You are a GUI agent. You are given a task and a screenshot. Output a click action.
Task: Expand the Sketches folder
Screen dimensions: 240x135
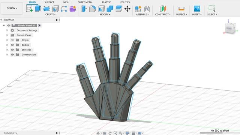(x=7, y=50)
